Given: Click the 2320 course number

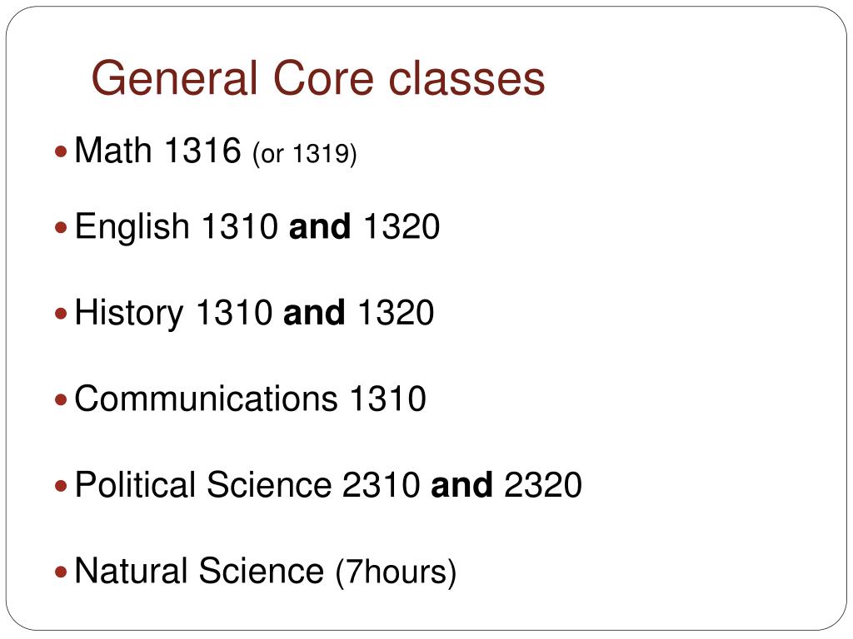Looking at the screenshot, I should 543,485.
